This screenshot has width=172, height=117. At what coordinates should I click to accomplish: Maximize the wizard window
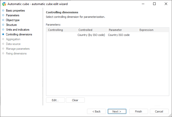coord(154,4)
